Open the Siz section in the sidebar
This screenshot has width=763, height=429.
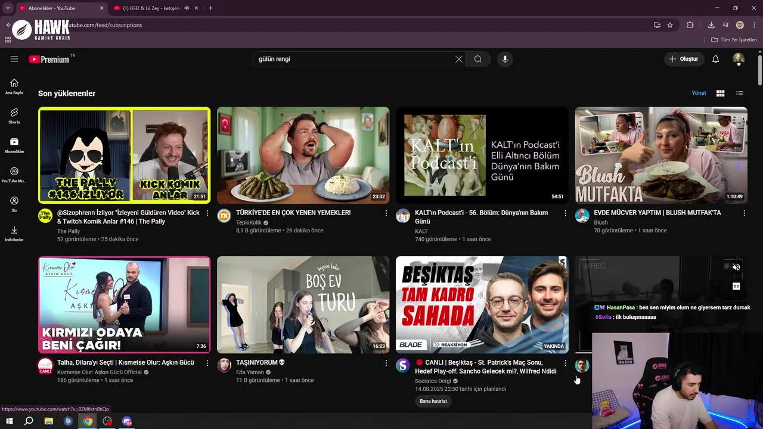tap(14, 204)
